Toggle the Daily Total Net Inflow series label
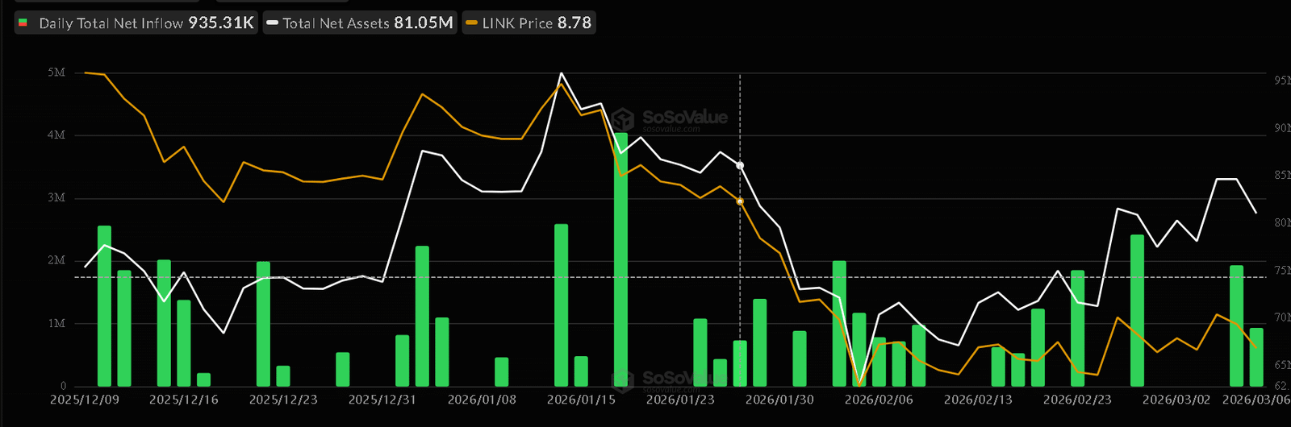 (111, 23)
